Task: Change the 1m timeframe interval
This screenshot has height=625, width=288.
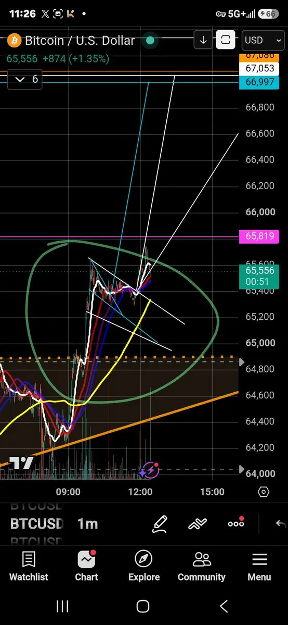Action: (x=87, y=524)
